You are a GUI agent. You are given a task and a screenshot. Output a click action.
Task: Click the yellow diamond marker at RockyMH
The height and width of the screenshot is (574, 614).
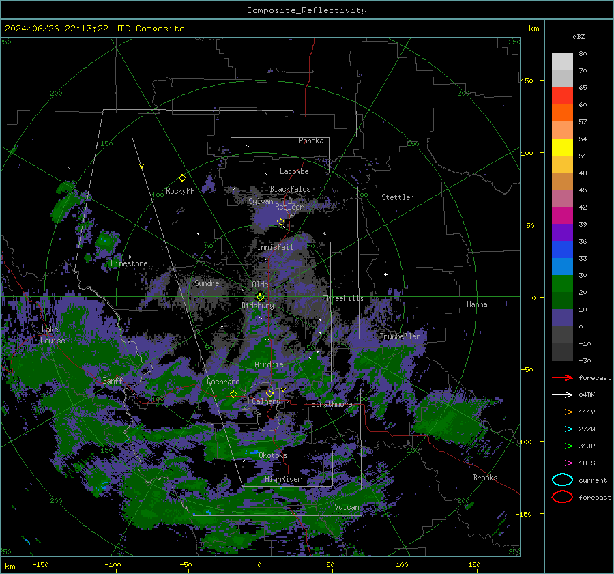coord(182,178)
